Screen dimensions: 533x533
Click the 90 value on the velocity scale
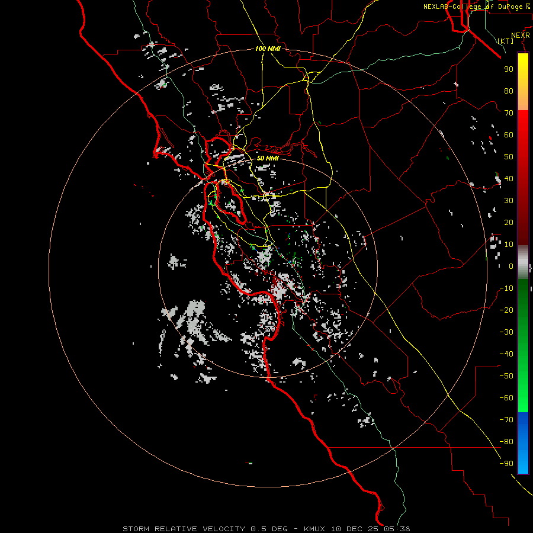[509, 69]
